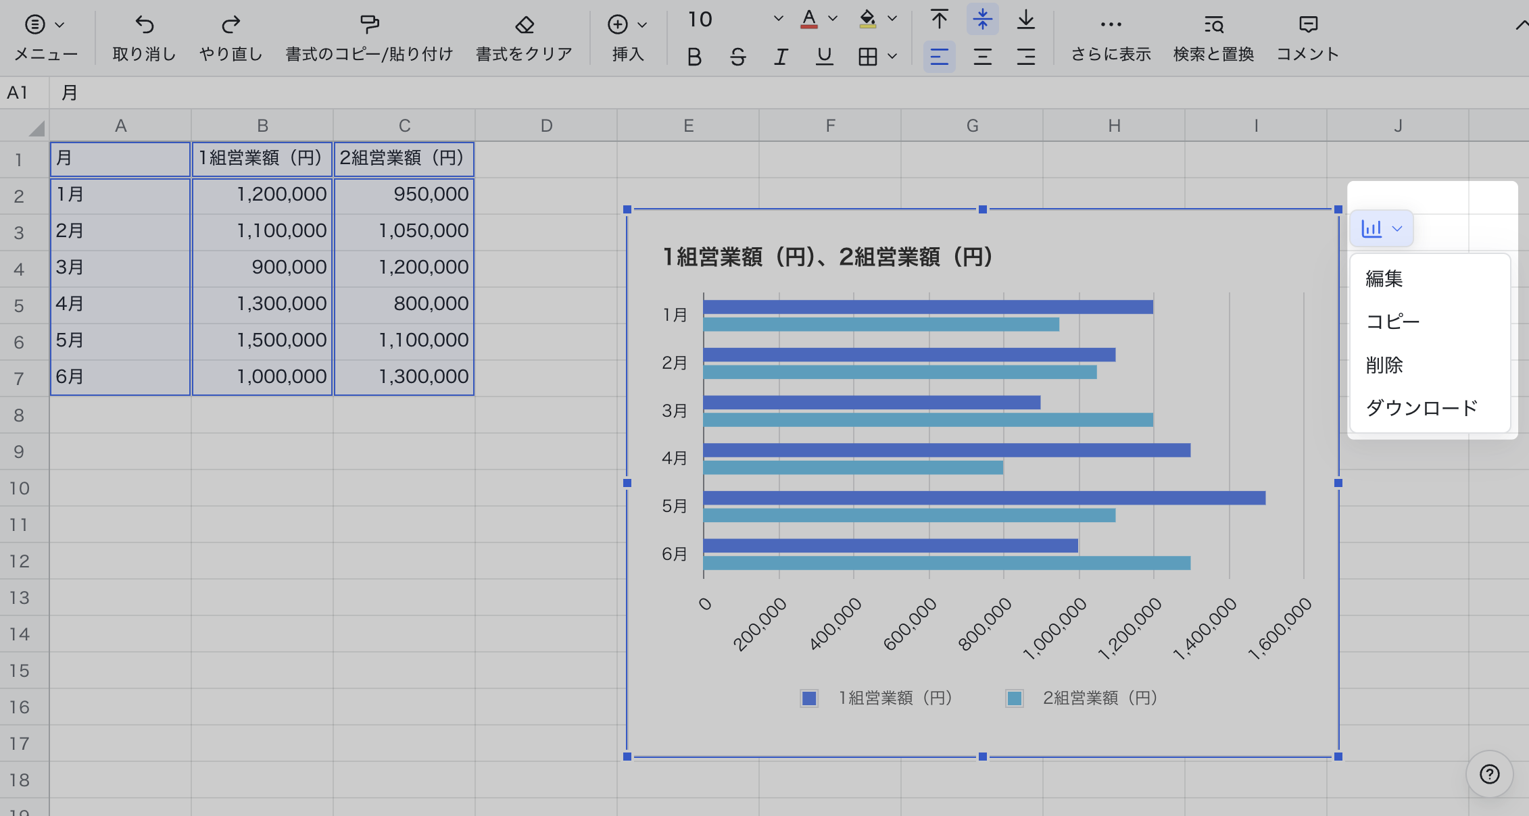1529x816 pixels.
Task: Toggle strikethrough formatting
Action: tap(737, 57)
